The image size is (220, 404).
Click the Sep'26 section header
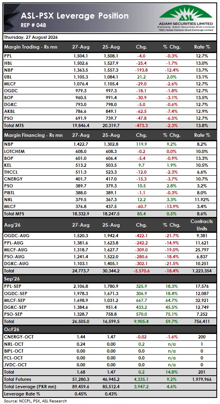tap(12, 279)
